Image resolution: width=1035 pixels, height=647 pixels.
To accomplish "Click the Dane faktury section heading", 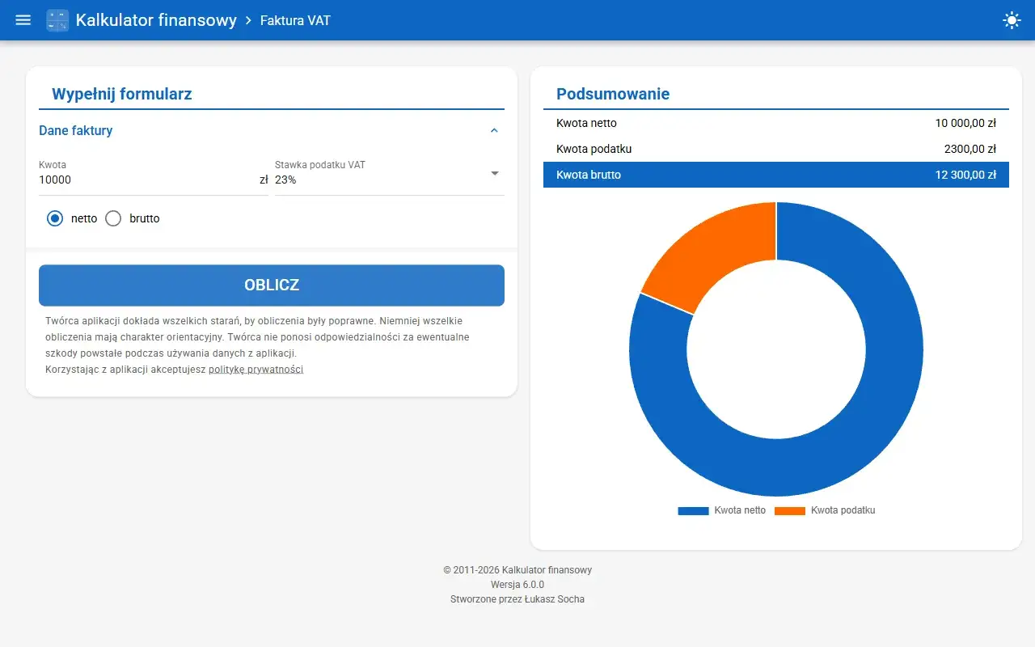I will tap(76, 131).
